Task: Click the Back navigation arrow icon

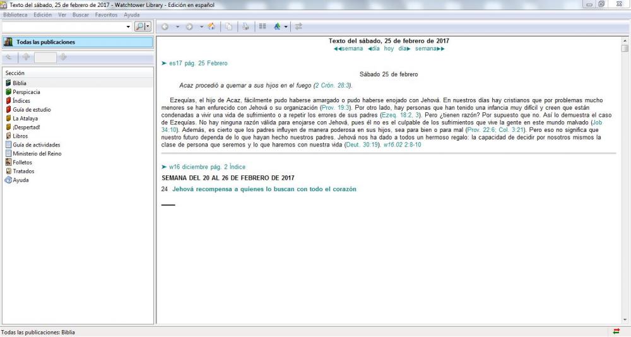Action: tap(165, 27)
